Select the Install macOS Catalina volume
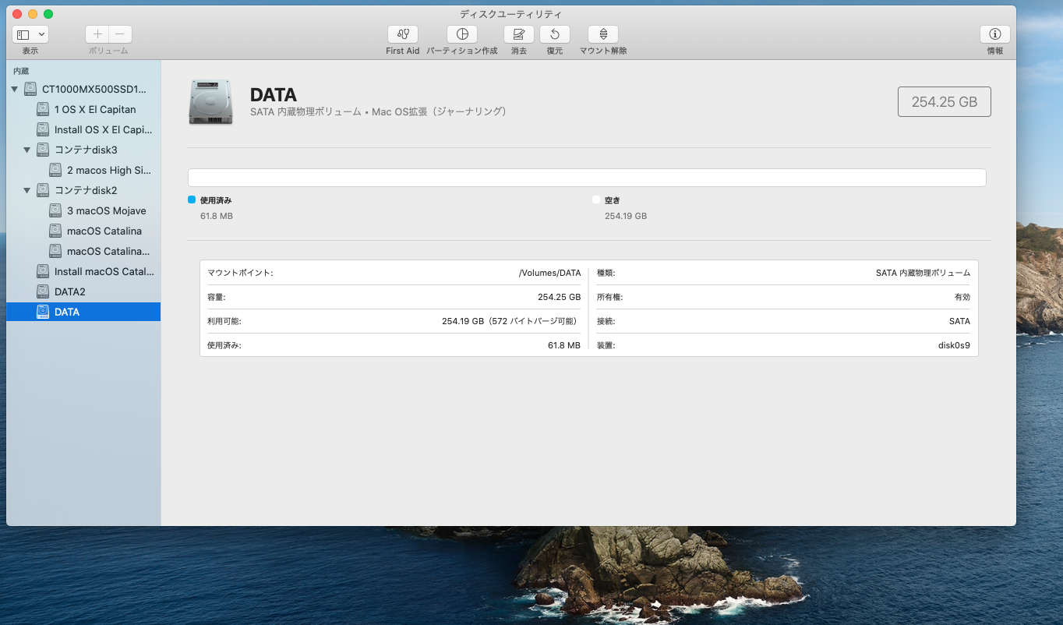Viewport: 1063px width, 625px height. [83, 271]
